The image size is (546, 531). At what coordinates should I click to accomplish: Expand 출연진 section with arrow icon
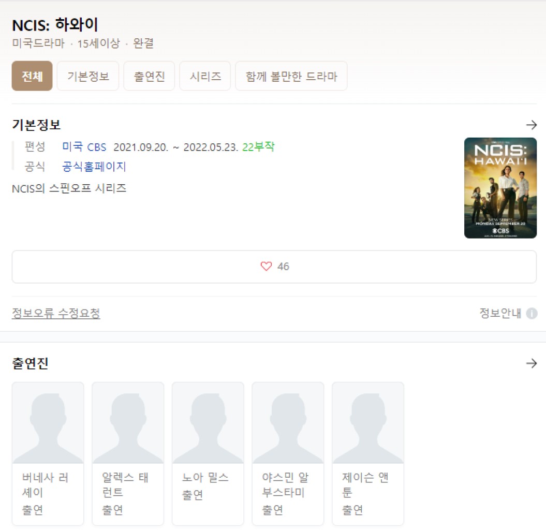tap(532, 363)
